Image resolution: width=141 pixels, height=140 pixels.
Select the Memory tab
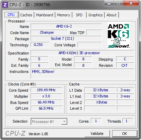tap(64, 15)
